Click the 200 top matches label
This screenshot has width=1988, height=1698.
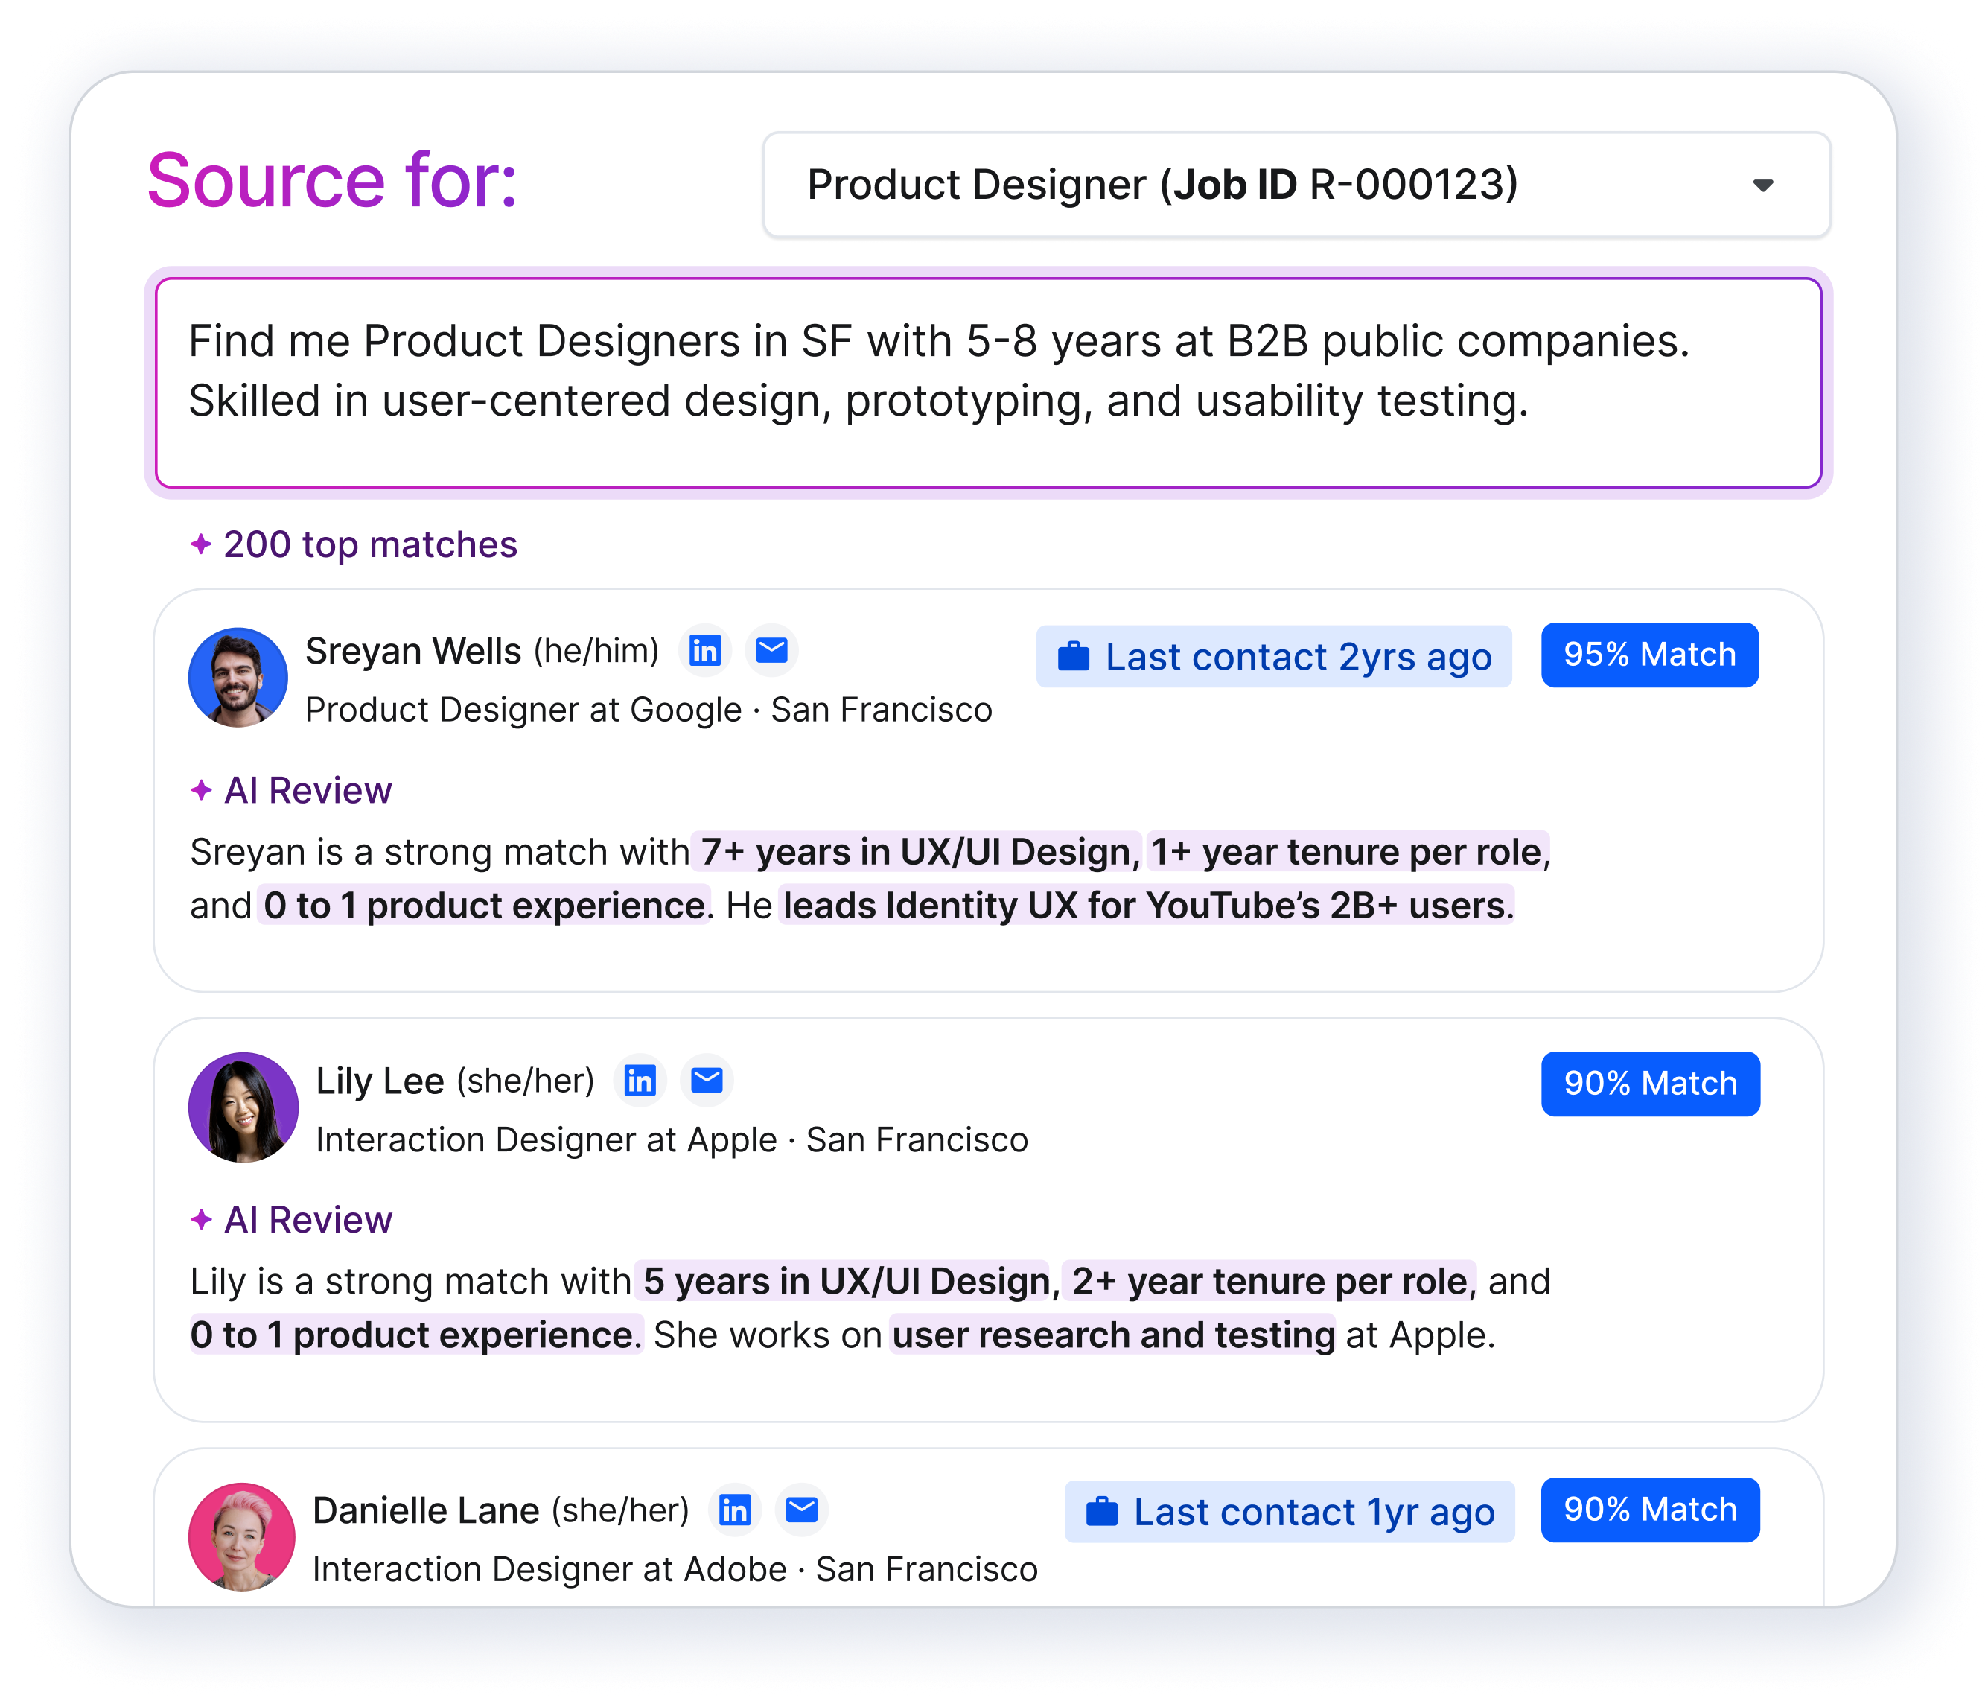pos(370,544)
